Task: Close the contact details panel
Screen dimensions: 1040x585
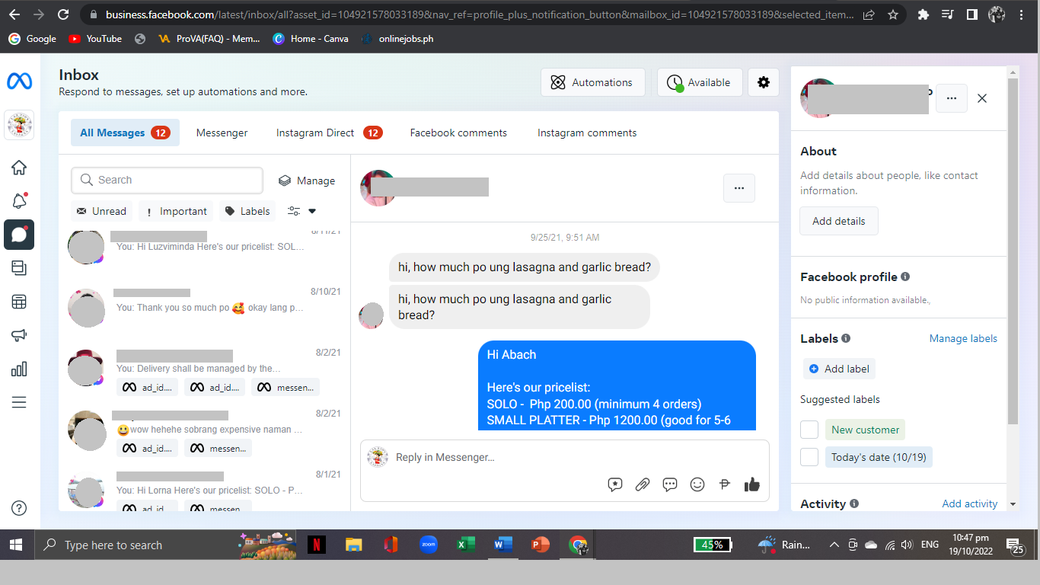Action: pos(982,98)
